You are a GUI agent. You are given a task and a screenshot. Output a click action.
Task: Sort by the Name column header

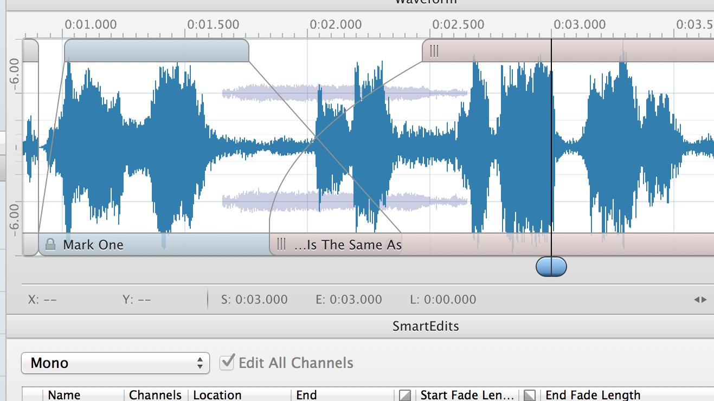click(64, 395)
